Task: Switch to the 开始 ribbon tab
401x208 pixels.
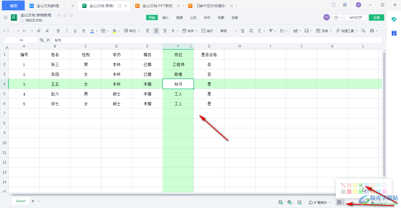Action: pyautogui.click(x=152, y=18)
